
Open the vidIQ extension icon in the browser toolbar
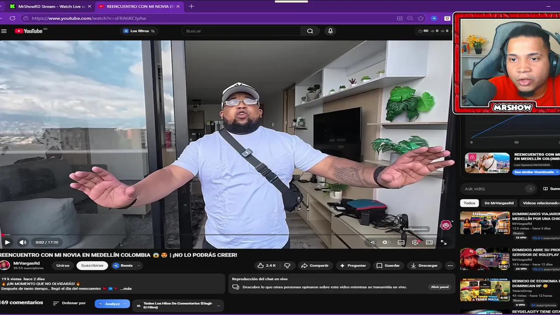pos(434,18)
